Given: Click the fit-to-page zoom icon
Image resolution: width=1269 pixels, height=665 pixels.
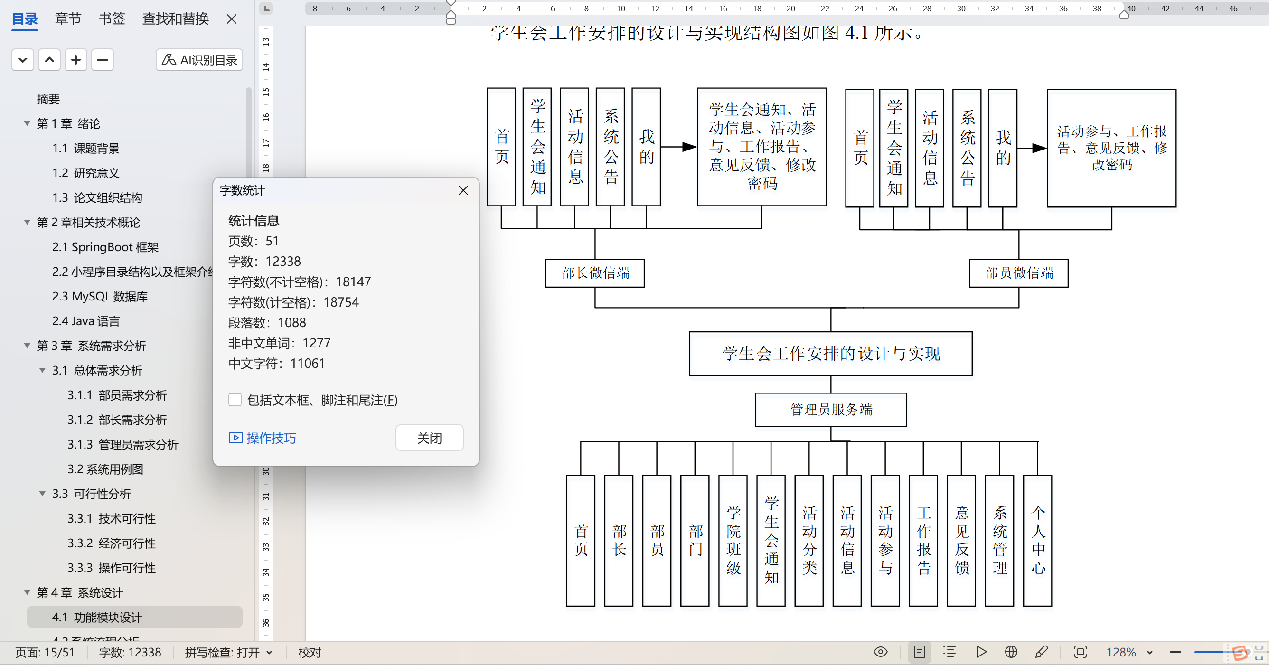Looking at the screenshot, I should tap(1081, 652).
